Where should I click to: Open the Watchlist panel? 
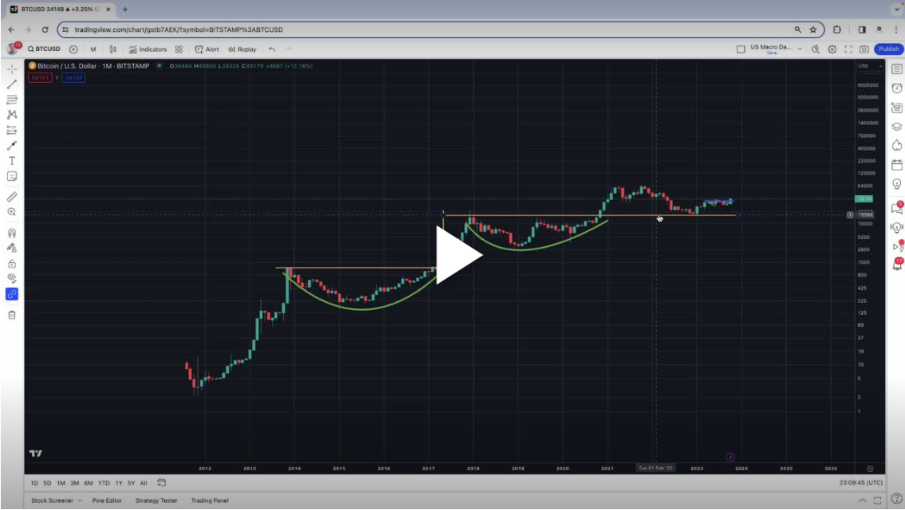point(895,70)
